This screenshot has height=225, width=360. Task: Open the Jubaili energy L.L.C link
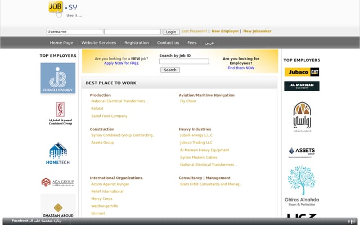pos(196,135)
